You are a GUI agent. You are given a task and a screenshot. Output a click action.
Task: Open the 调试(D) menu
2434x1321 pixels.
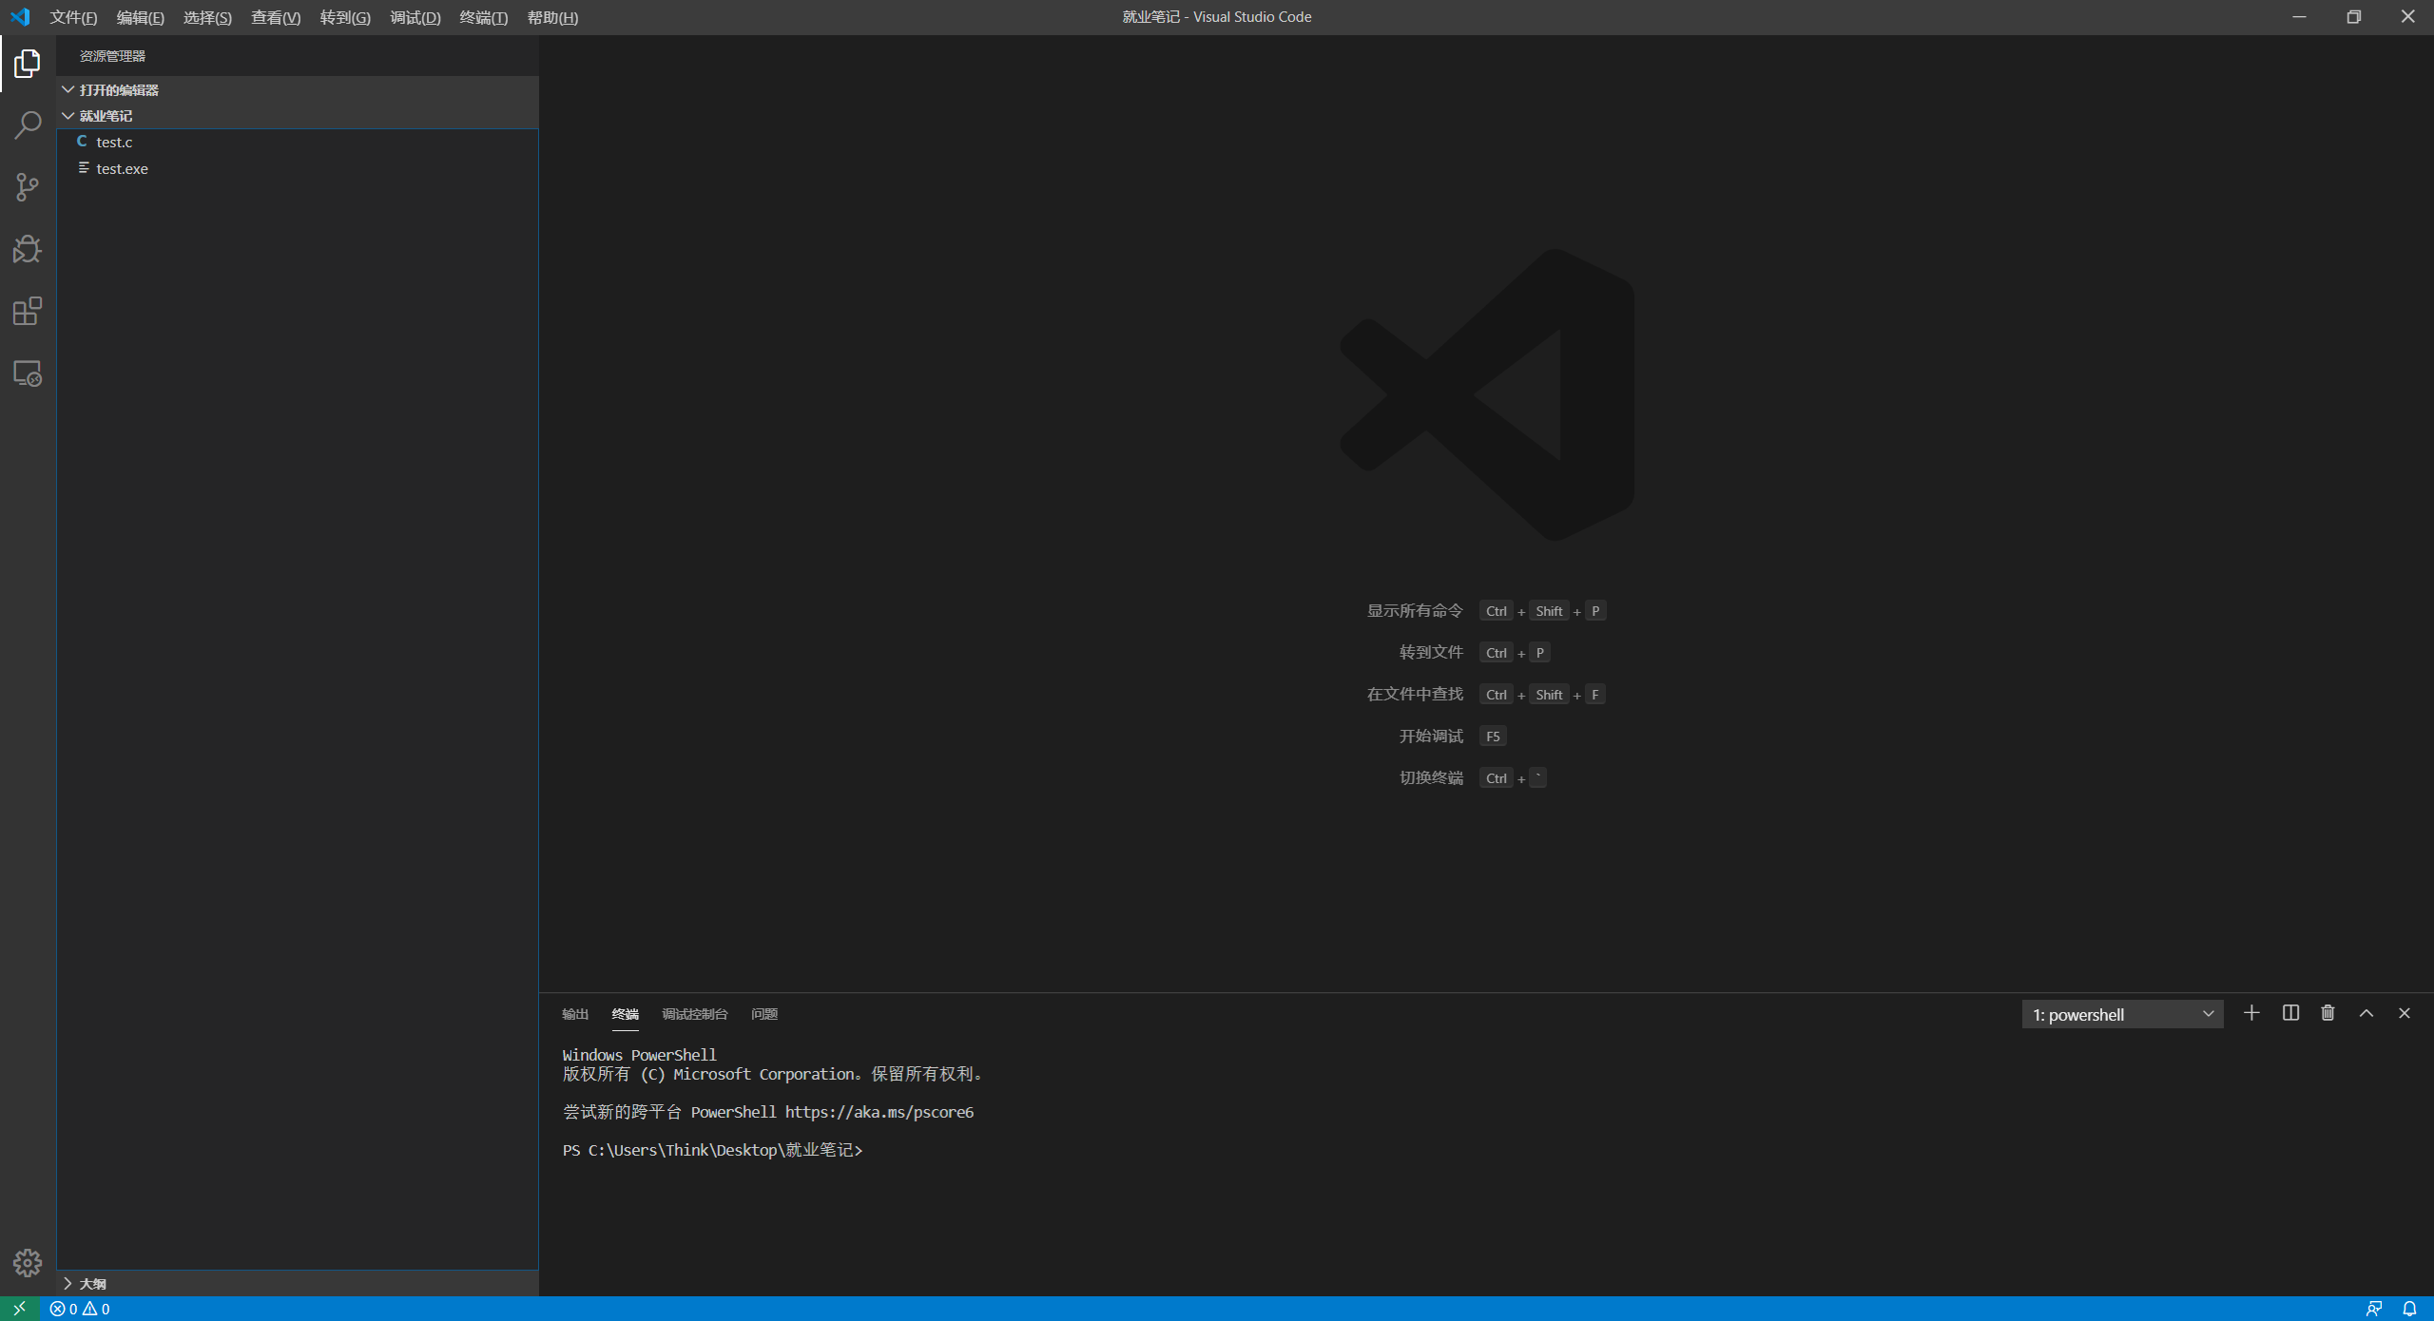[415, 17]
